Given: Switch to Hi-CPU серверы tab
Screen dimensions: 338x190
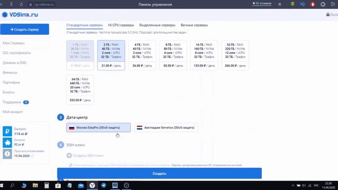Looking at the screenshot, I should pos(121,25).
